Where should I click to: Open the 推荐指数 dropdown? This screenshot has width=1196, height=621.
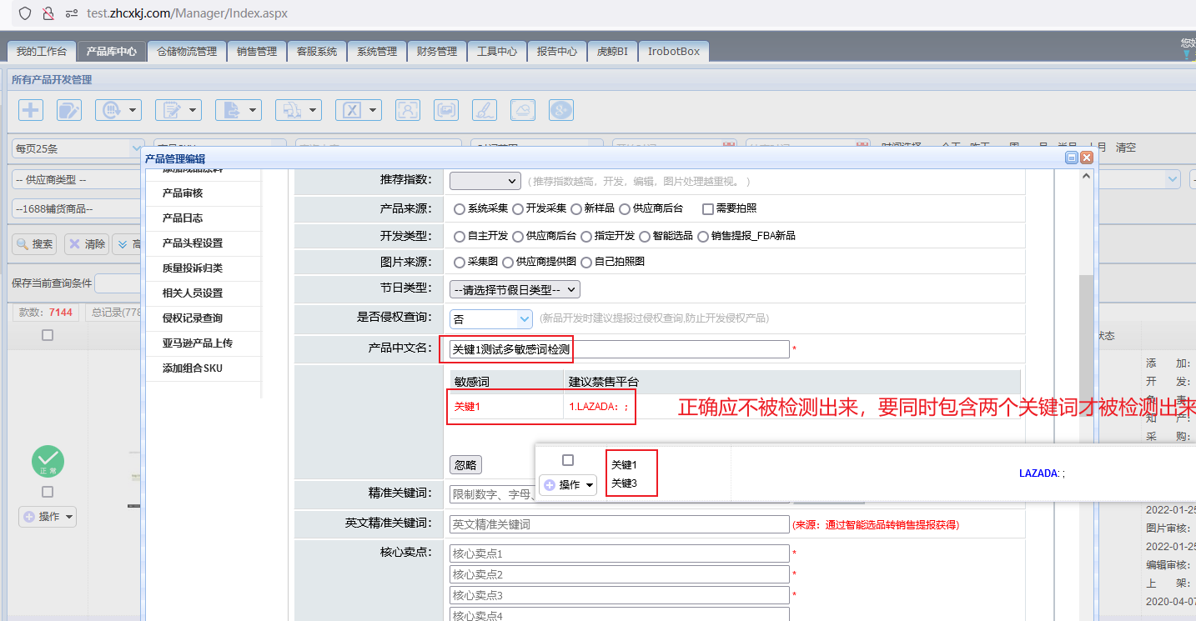(485, 181)
